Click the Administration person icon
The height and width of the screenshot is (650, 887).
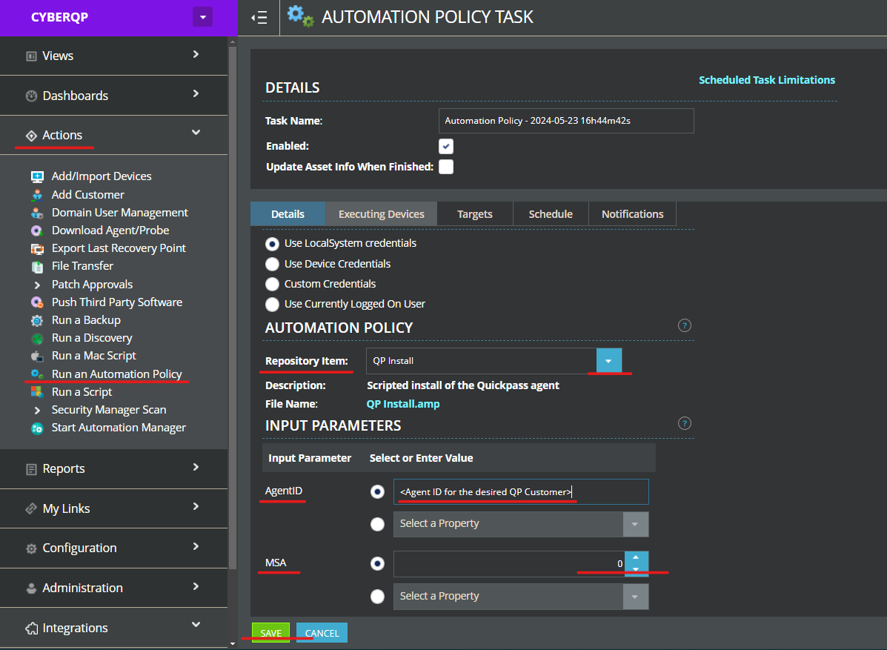point(32,588)
